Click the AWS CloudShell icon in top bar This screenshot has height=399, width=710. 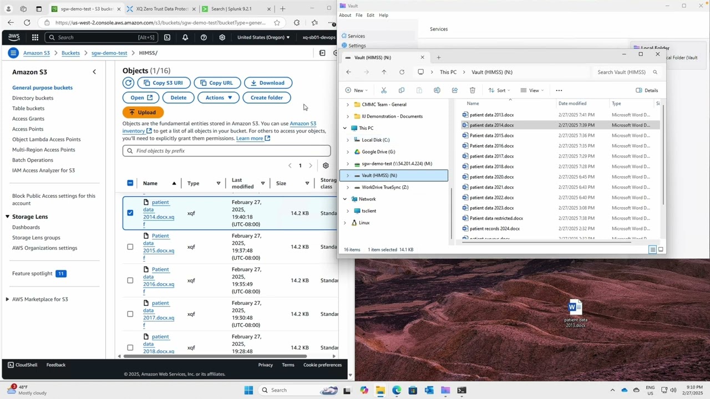[x=167, y=38]
